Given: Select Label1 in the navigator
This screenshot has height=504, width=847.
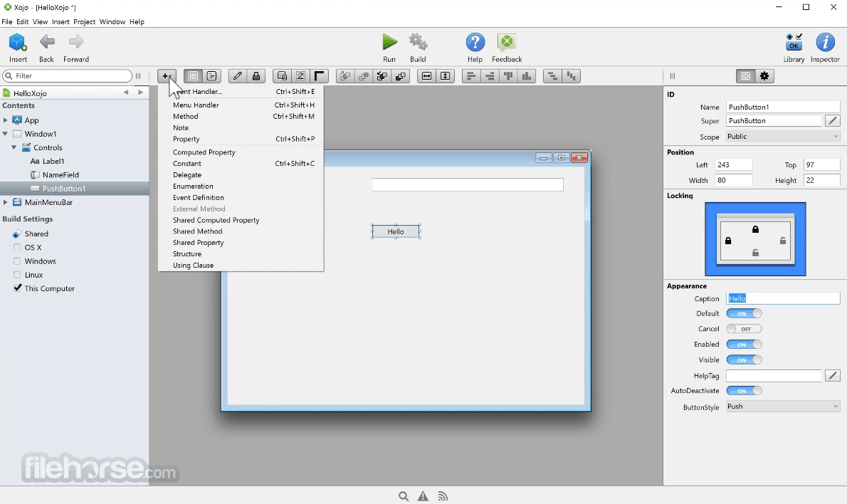Looking at the screenshot, I should tap(53, 161).
